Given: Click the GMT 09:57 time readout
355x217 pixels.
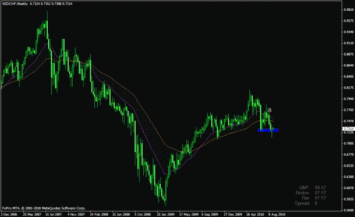Looking at the screenshot, I should pos(312,187).
